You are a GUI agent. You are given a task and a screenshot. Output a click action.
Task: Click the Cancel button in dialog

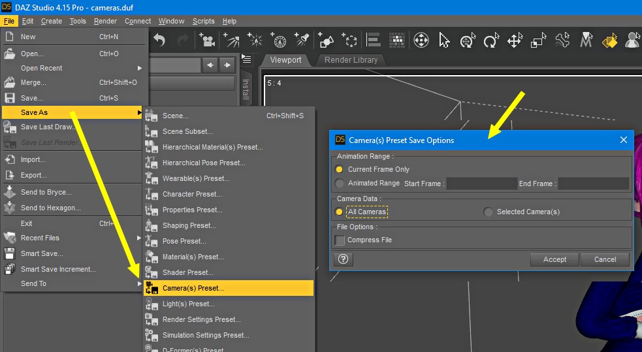pos(605,259)
